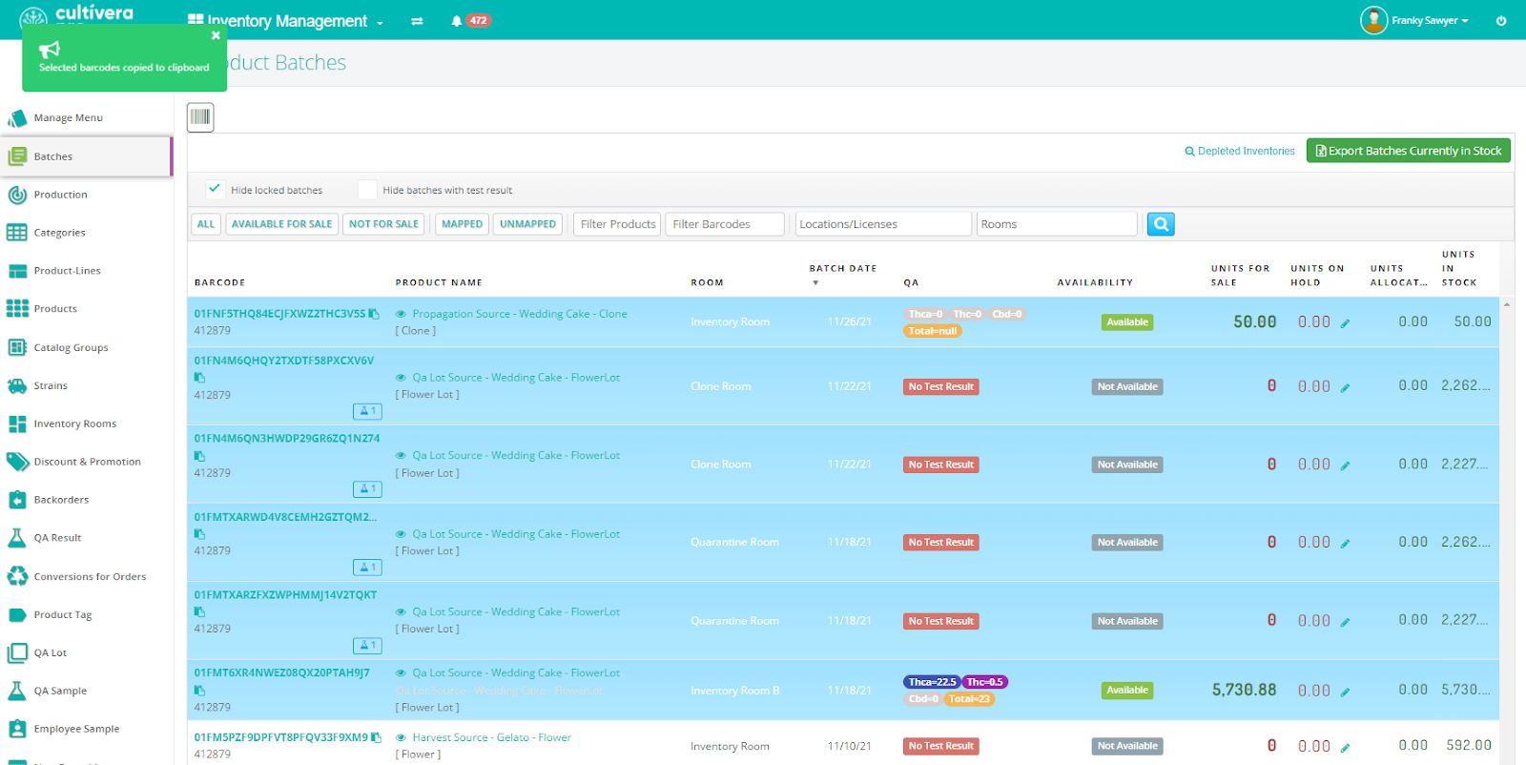Click the swap arrows icon in header
The height and width of the screenshot is (765, 1526).
tap(417, 21)
